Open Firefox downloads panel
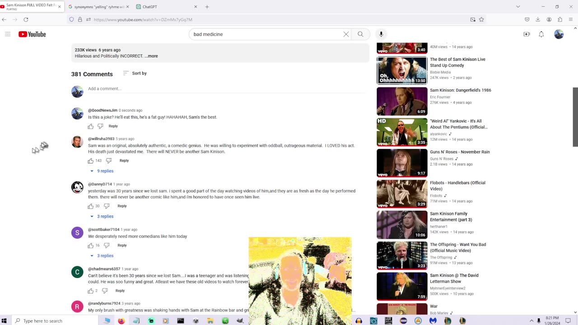578x325 pixels. click(x=538, y=19)
